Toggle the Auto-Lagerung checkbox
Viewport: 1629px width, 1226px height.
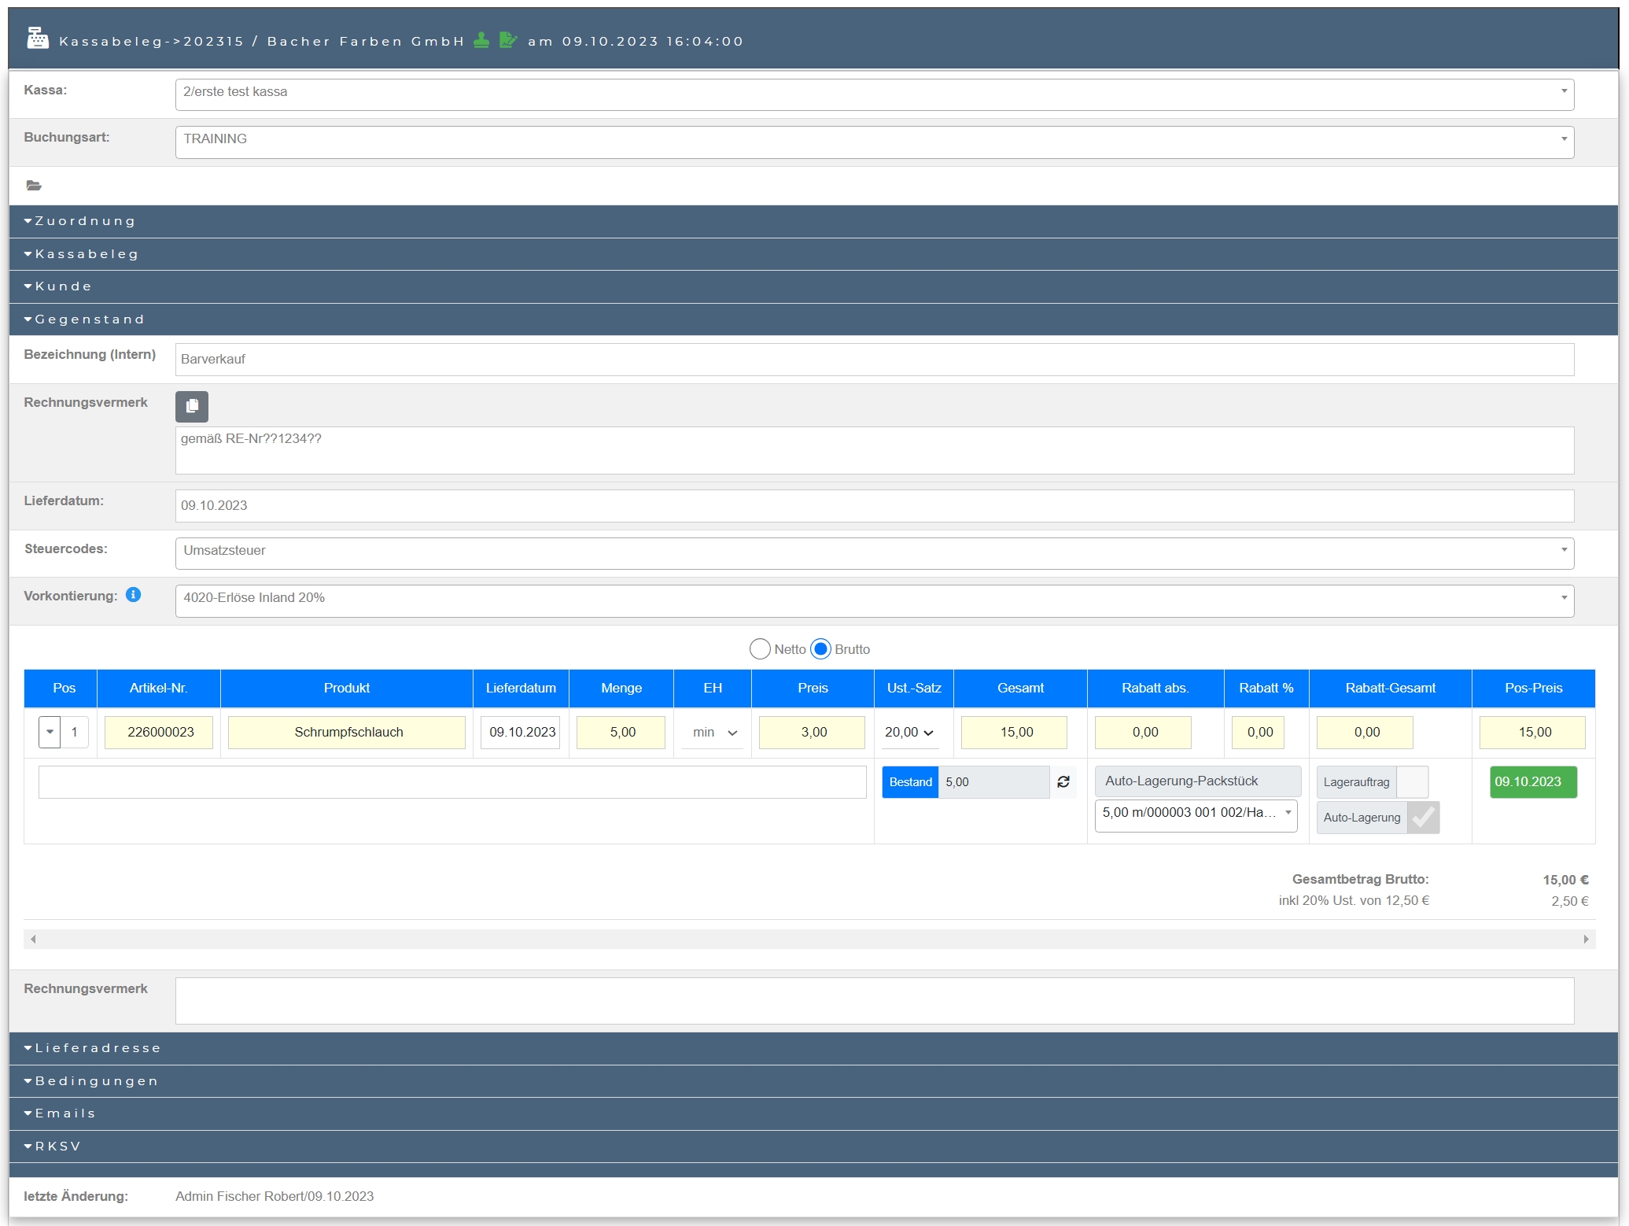click(1423, 818)
